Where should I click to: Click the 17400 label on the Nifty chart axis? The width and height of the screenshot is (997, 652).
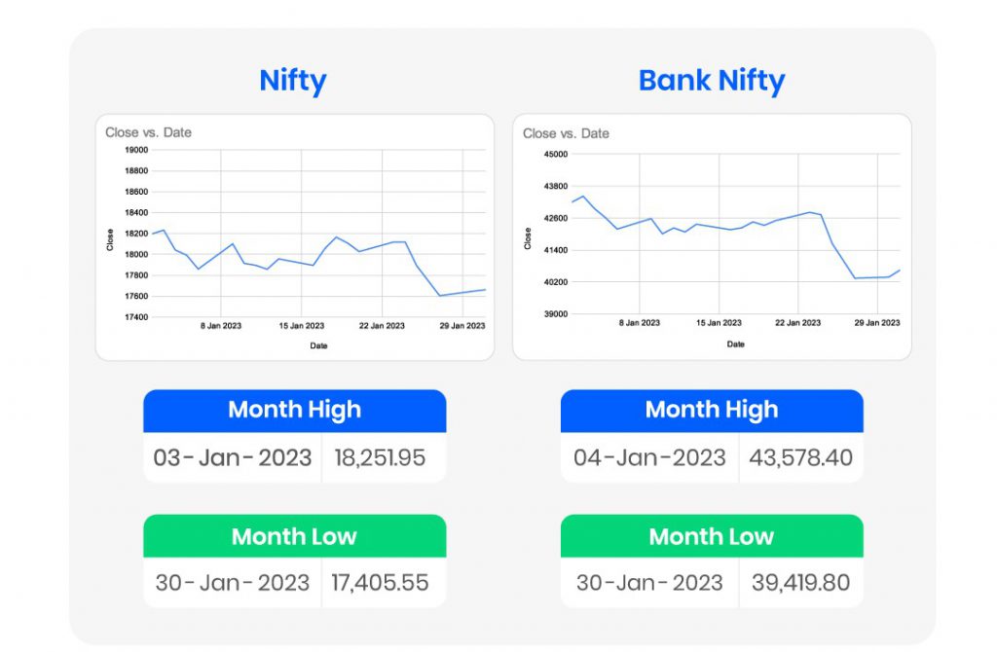(136, 317)
